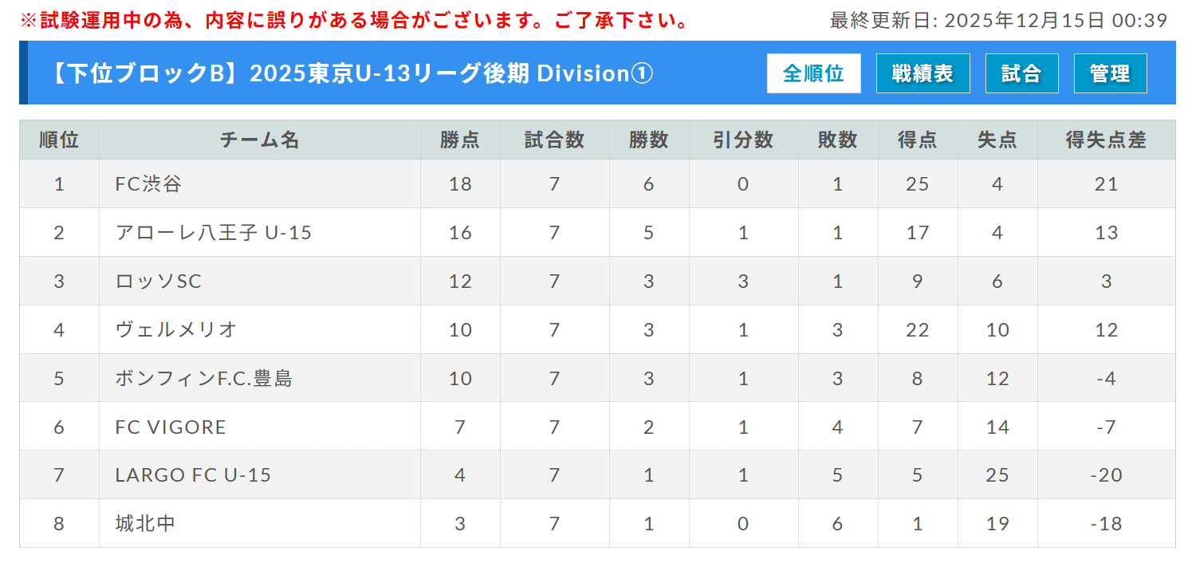Click the 勝点 column header

click(460, 140)
